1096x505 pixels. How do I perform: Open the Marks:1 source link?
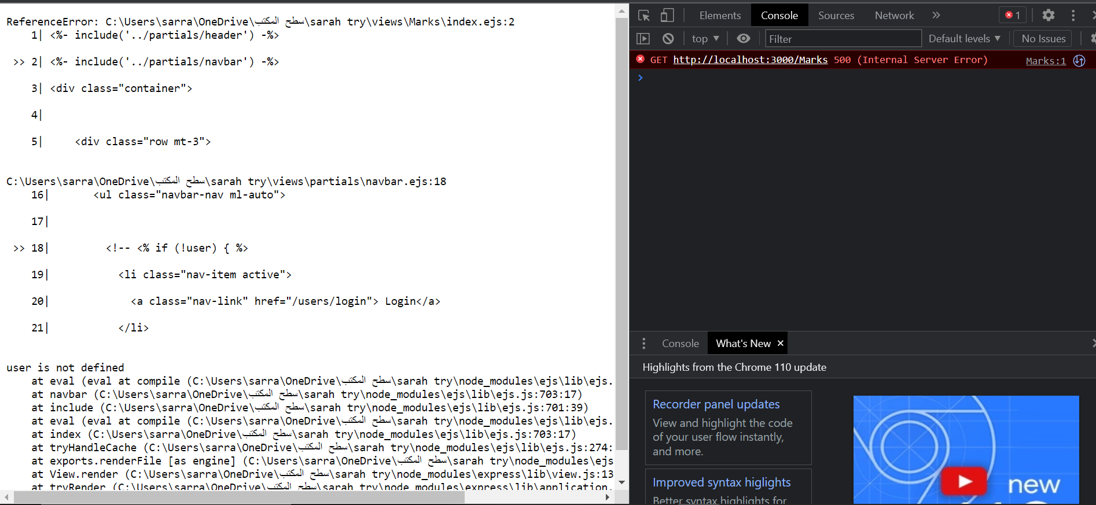(x=1046, y=61)
